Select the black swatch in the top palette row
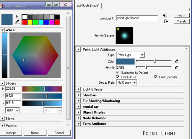This screenshot has width=192, height=139. [57, 17]
